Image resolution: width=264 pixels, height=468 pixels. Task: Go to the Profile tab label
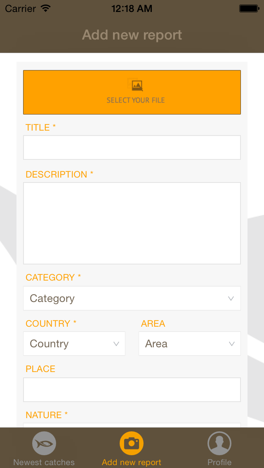[x=219, y=462]
